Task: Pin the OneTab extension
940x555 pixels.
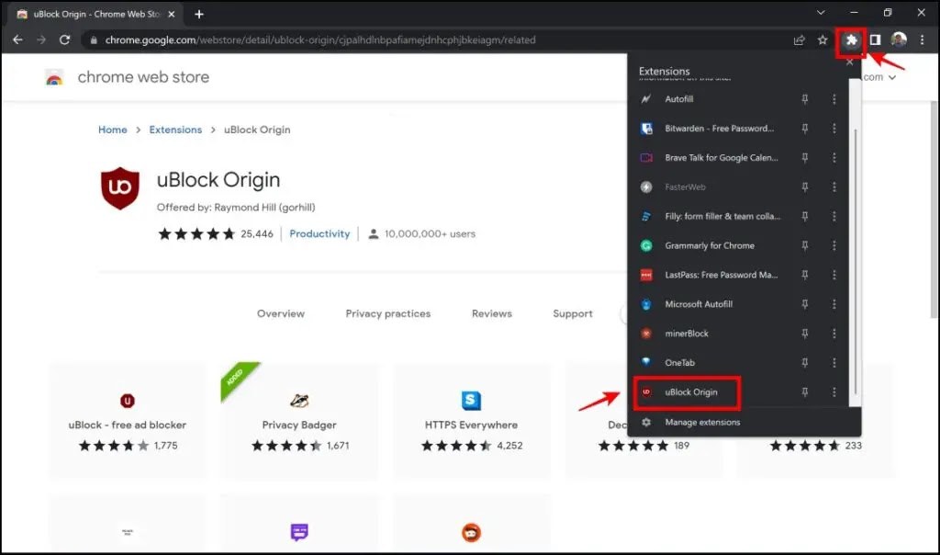Action: pyautogui.click(x=804, y=363)
